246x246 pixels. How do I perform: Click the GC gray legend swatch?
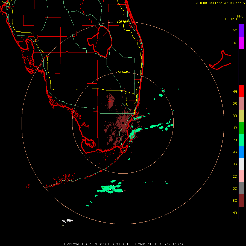[241, 188]
